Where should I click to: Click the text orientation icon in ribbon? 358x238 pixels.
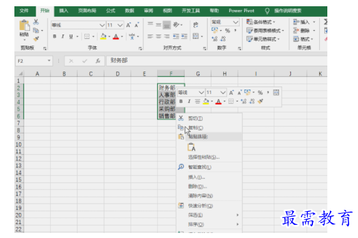click(176, 24)
